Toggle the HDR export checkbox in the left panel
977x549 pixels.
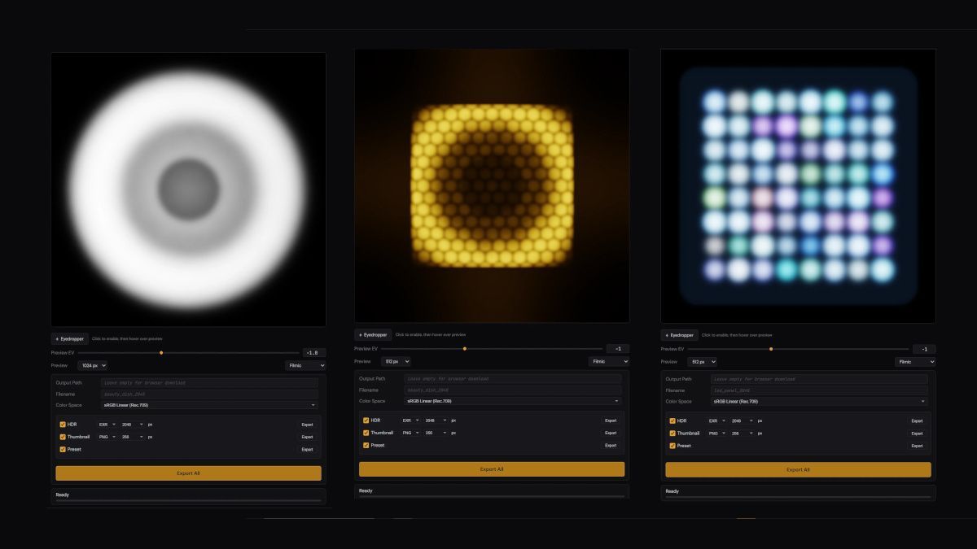pyautogui.click(x=64, y=424)
